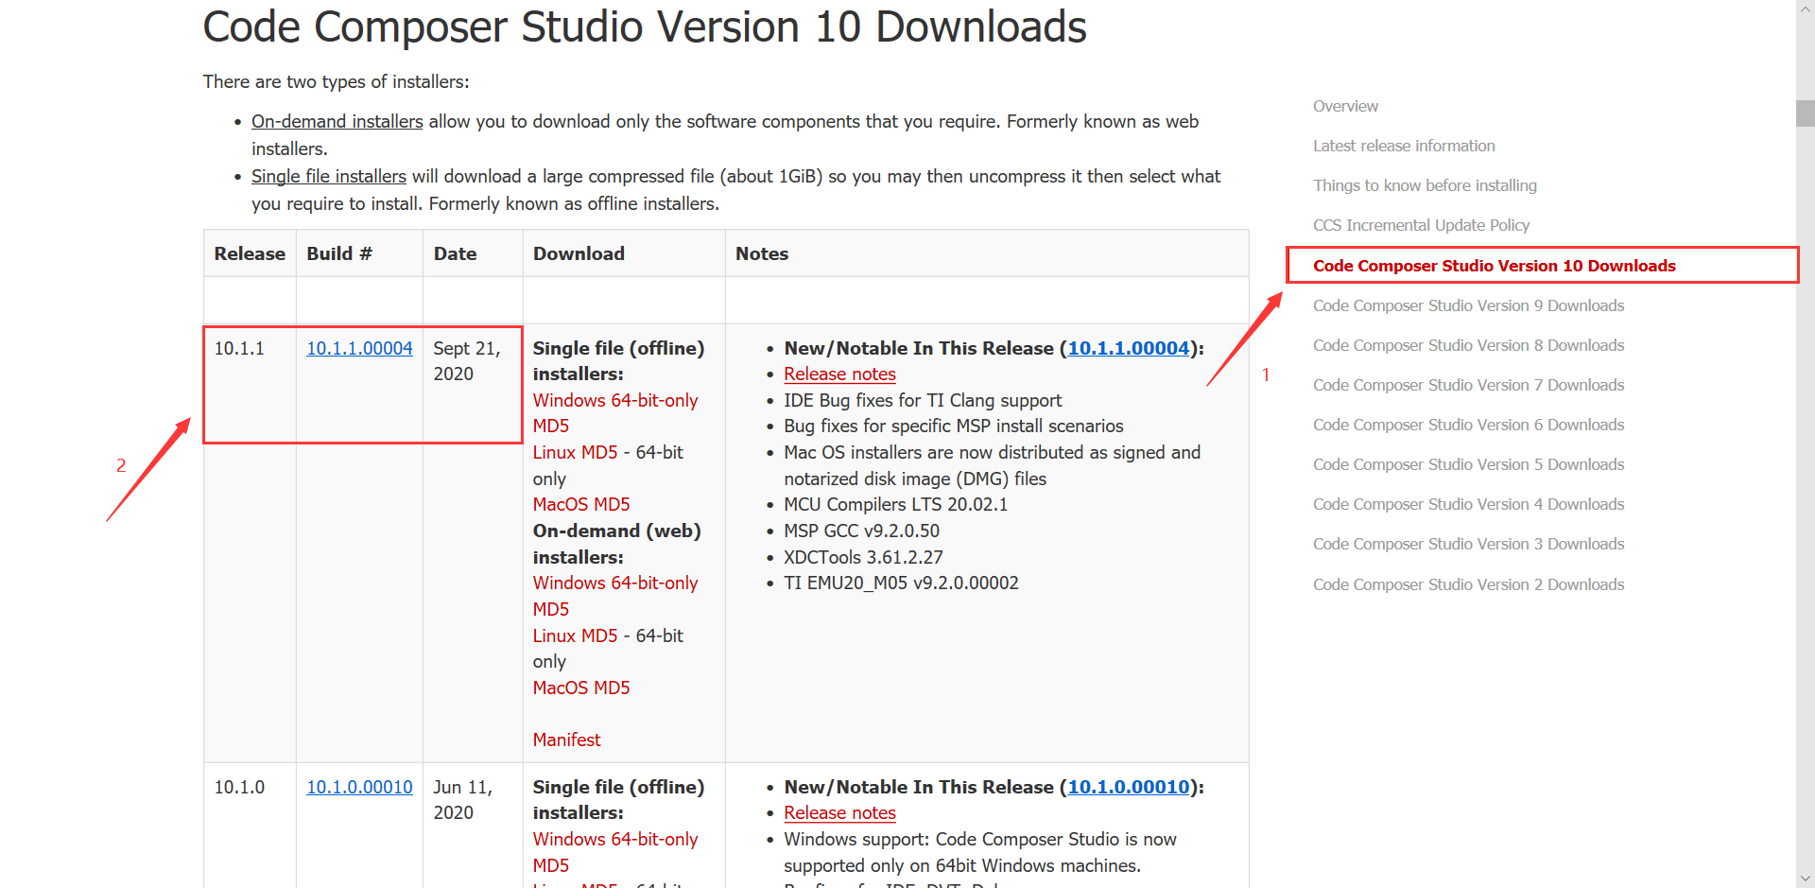Open Release notes for release 10.1.1

(x=839, y=374)
